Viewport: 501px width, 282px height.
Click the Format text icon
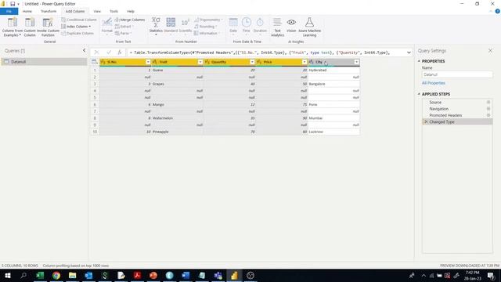point(106,23)
